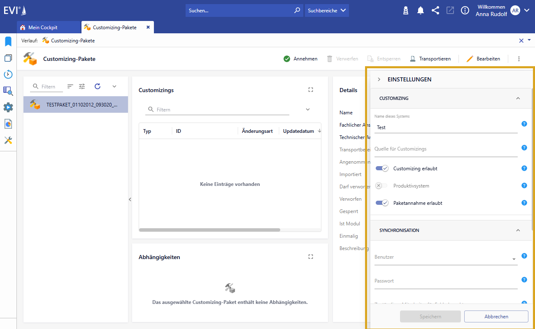Collapse the Einstellungen panel
Screen dimensions: 535x329
(x=379, y=79)
